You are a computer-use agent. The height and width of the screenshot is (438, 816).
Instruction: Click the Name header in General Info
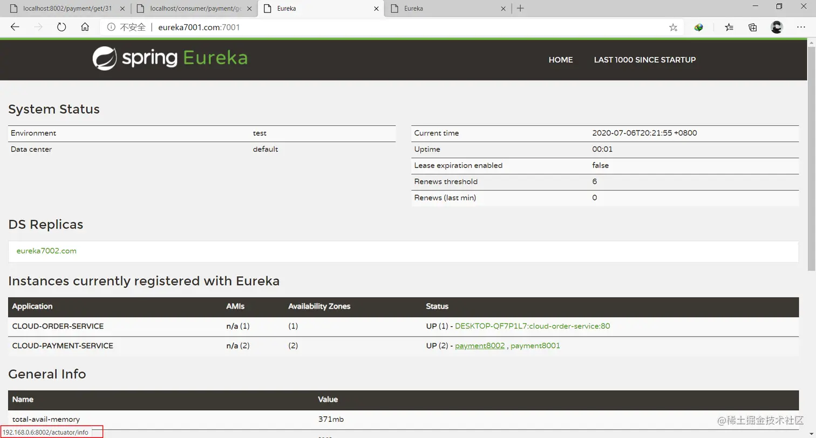(x=23, y=400)
